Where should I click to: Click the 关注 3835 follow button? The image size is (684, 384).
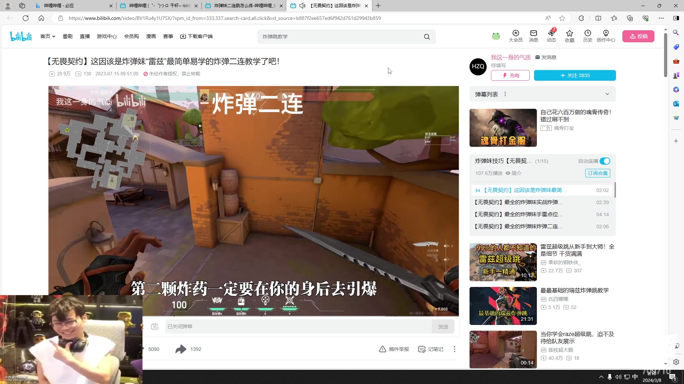(575, 75)
